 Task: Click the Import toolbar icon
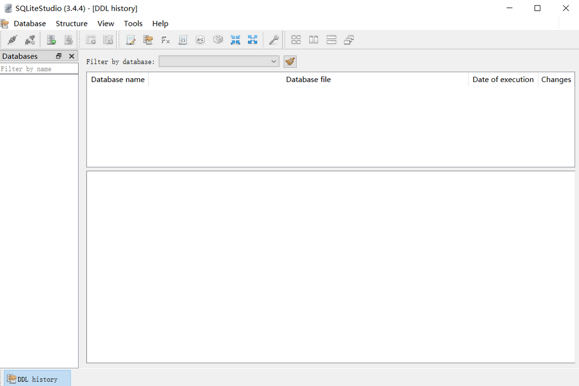point(235,40)
